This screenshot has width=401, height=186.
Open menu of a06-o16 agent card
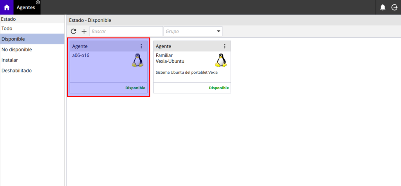coord(141,46)
